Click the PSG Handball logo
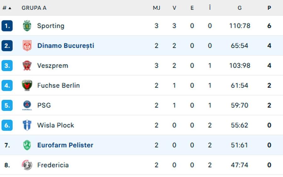Image resolution: width=283 pixels, height=177 pixels. click(x=27, y=105)
